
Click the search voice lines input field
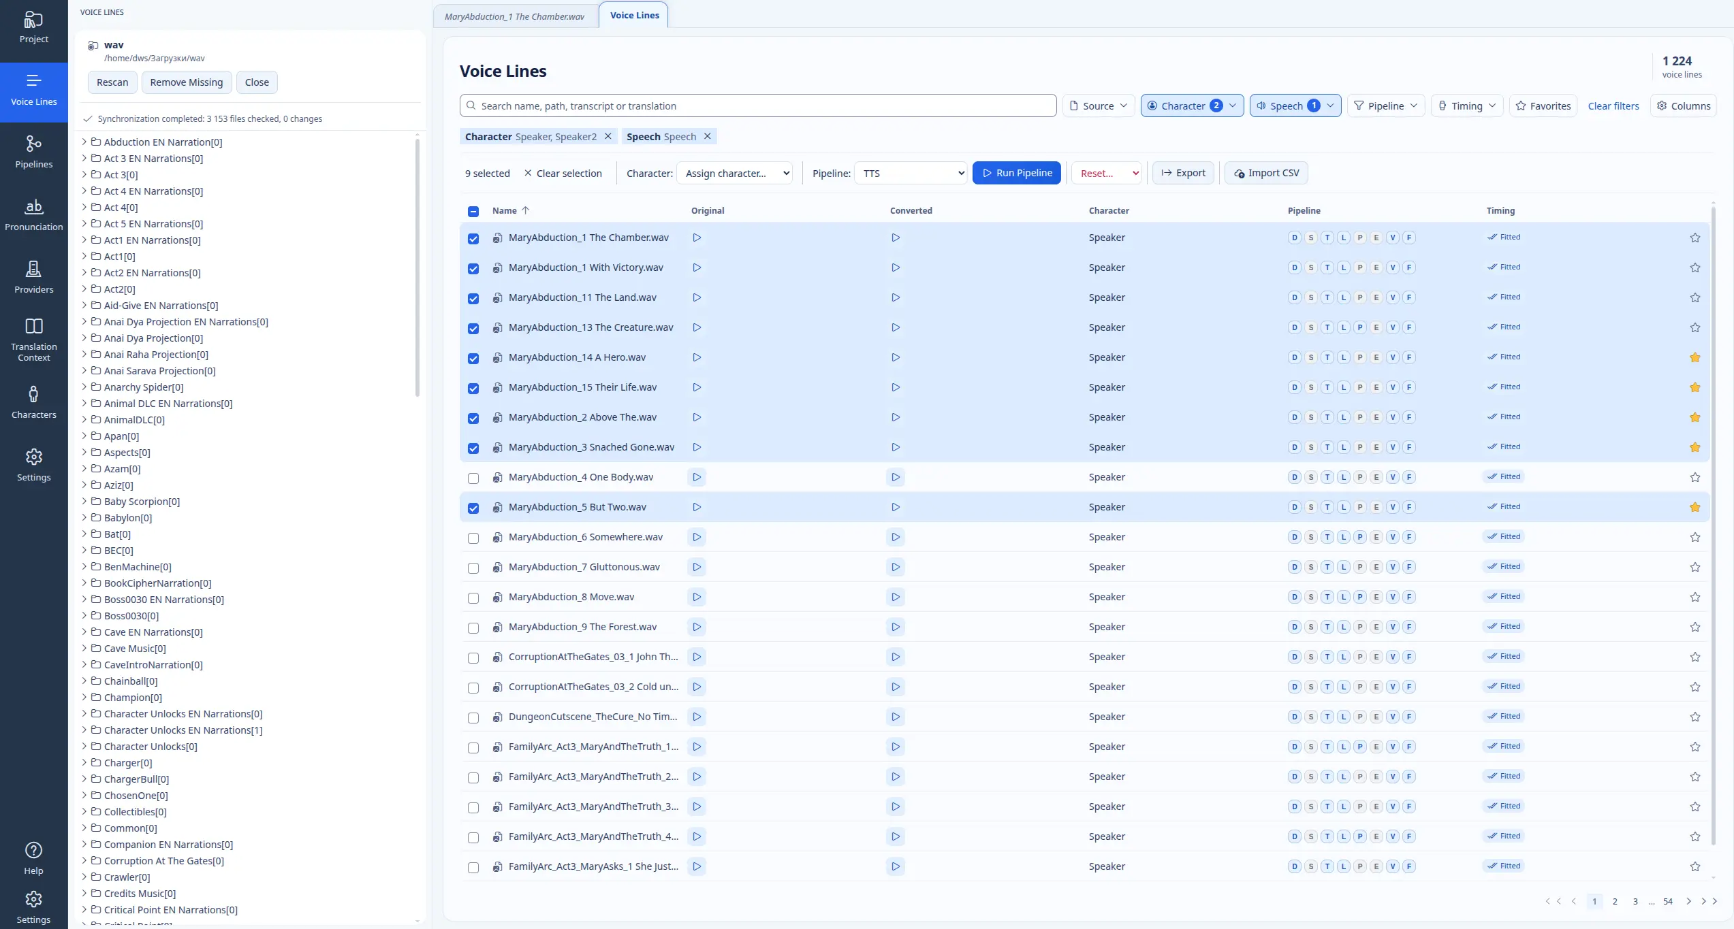757,105
